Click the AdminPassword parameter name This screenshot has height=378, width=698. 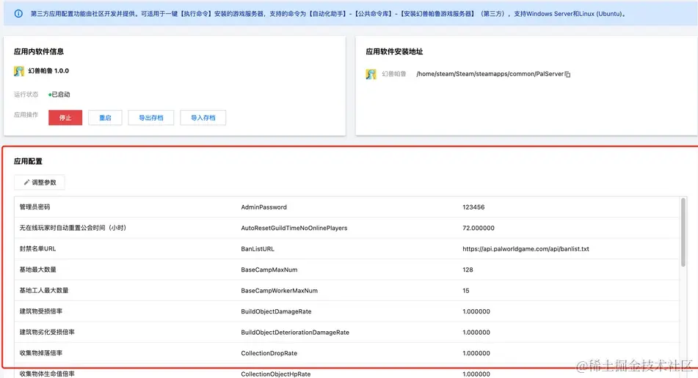coord(264,207)
